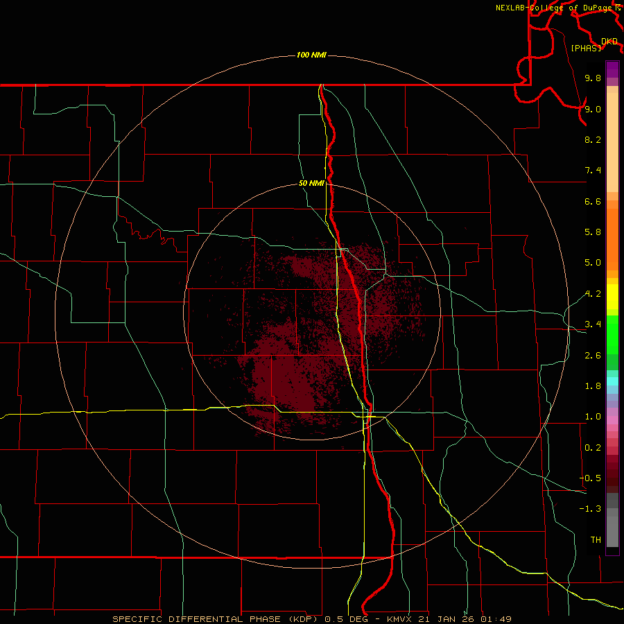Viewport: 624px width, 624px height.
Task: Click the 1.0 colorbar value label
Action: pos(593,417)
